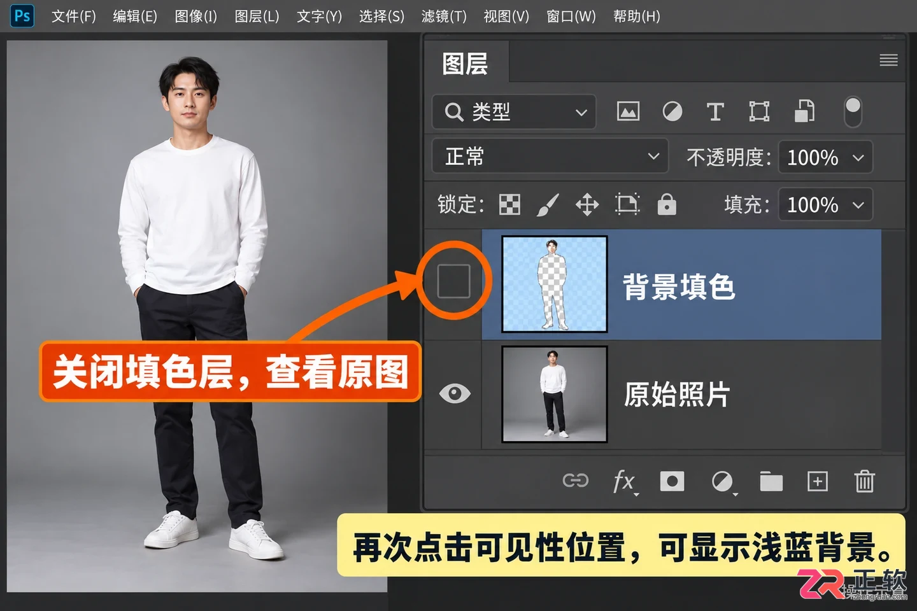917x611 pixels.
Task: Open the 图层(L) menu
Action: [x=257, y=16]
